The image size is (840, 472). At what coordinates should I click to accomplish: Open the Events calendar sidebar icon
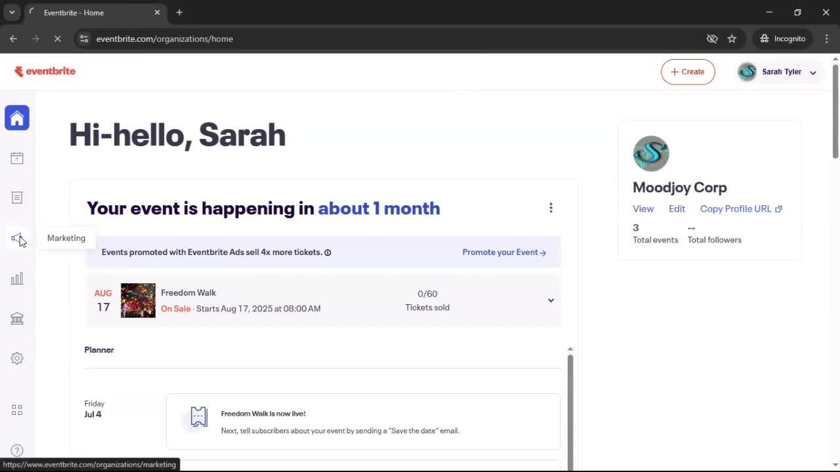point(17,158)
